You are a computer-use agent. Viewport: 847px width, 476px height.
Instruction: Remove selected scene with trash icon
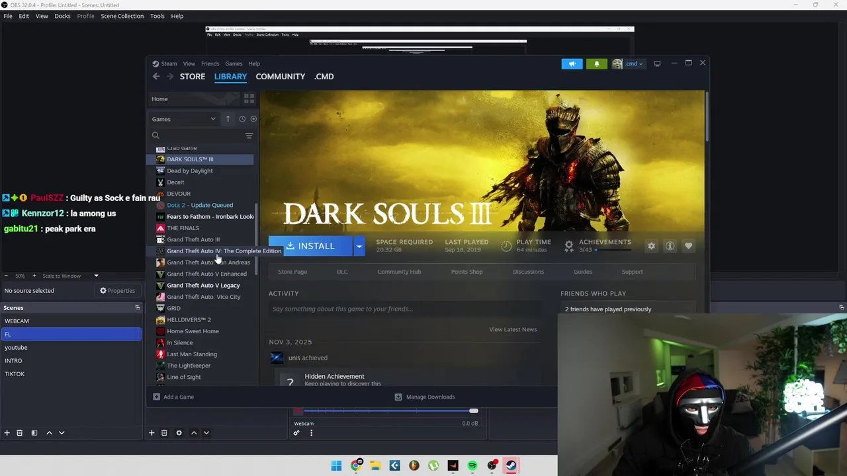pyautogui.click(x=20, y=433)
